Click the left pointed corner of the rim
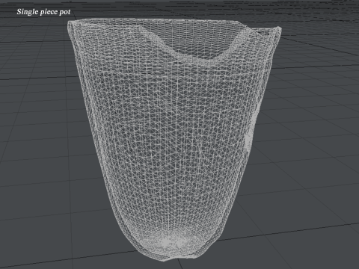This screenshot has height=269, width=359. pos(70,24)
